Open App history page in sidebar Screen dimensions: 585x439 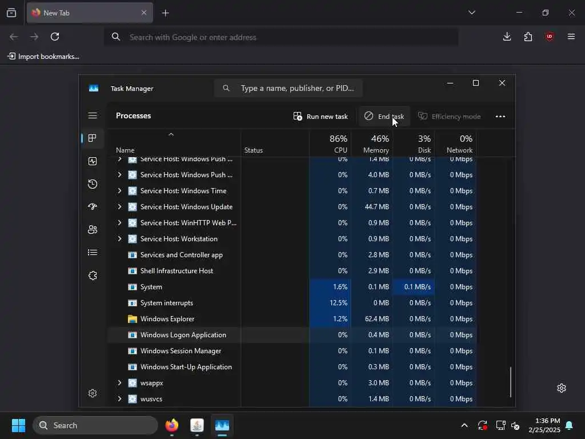tap(93, 184)
